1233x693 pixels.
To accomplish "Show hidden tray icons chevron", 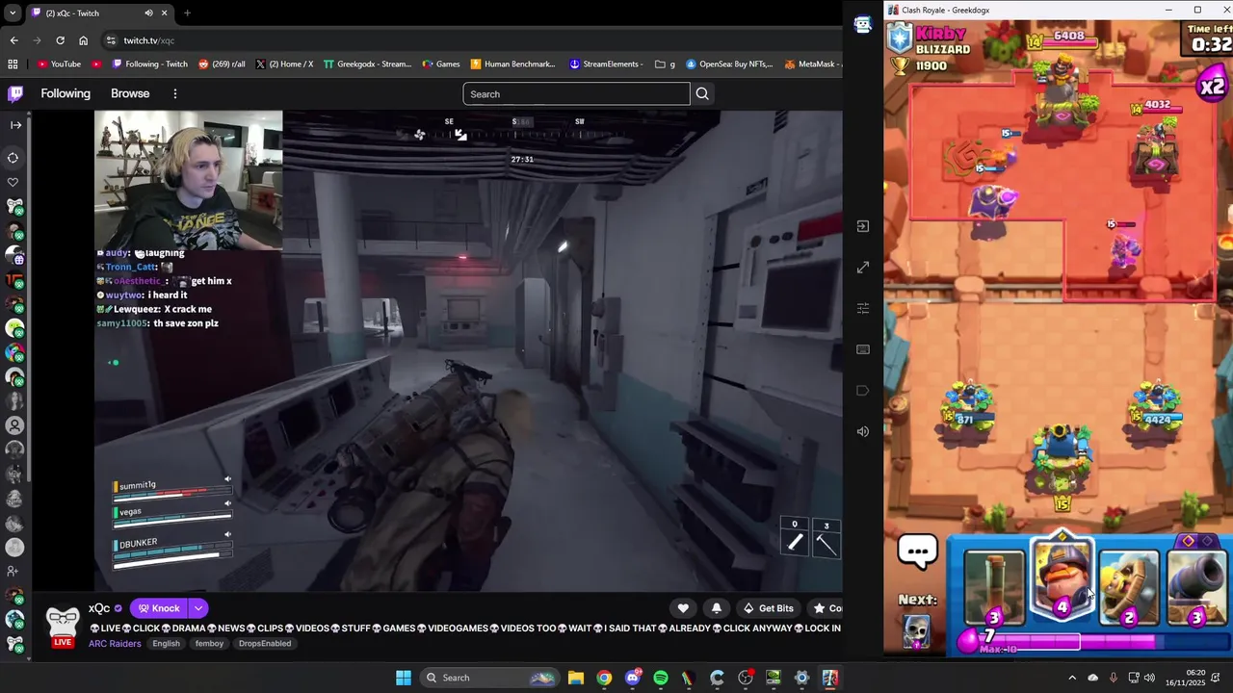I will 1072,678.
